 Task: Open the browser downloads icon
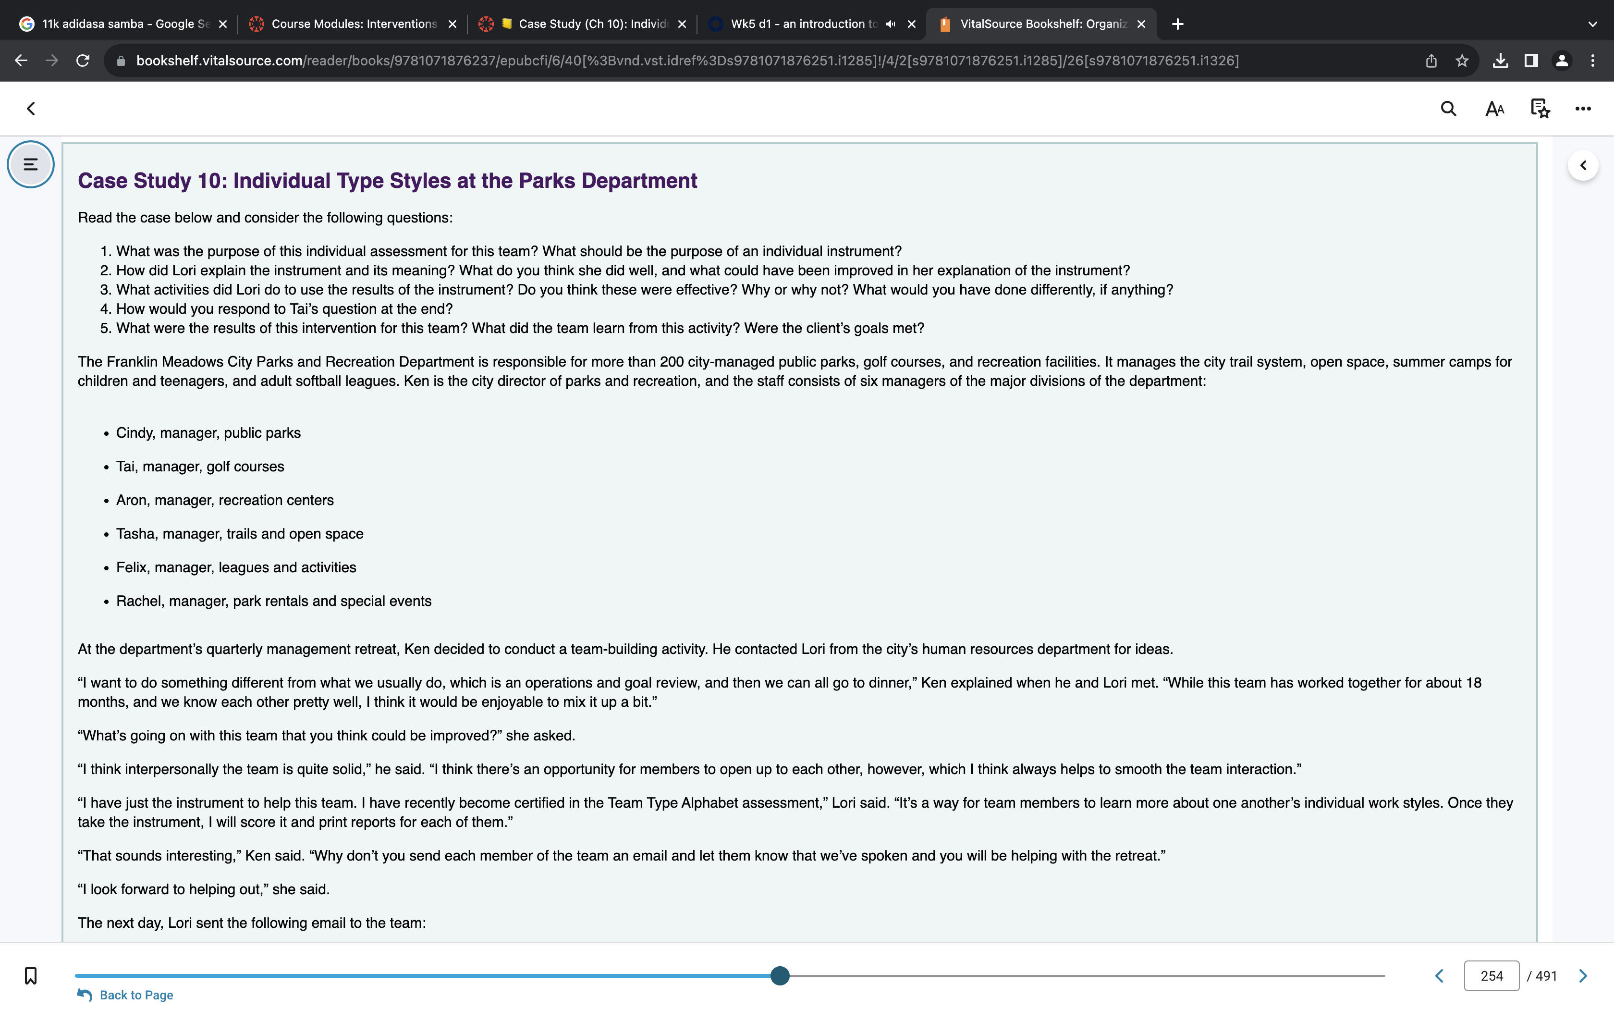1500,61
